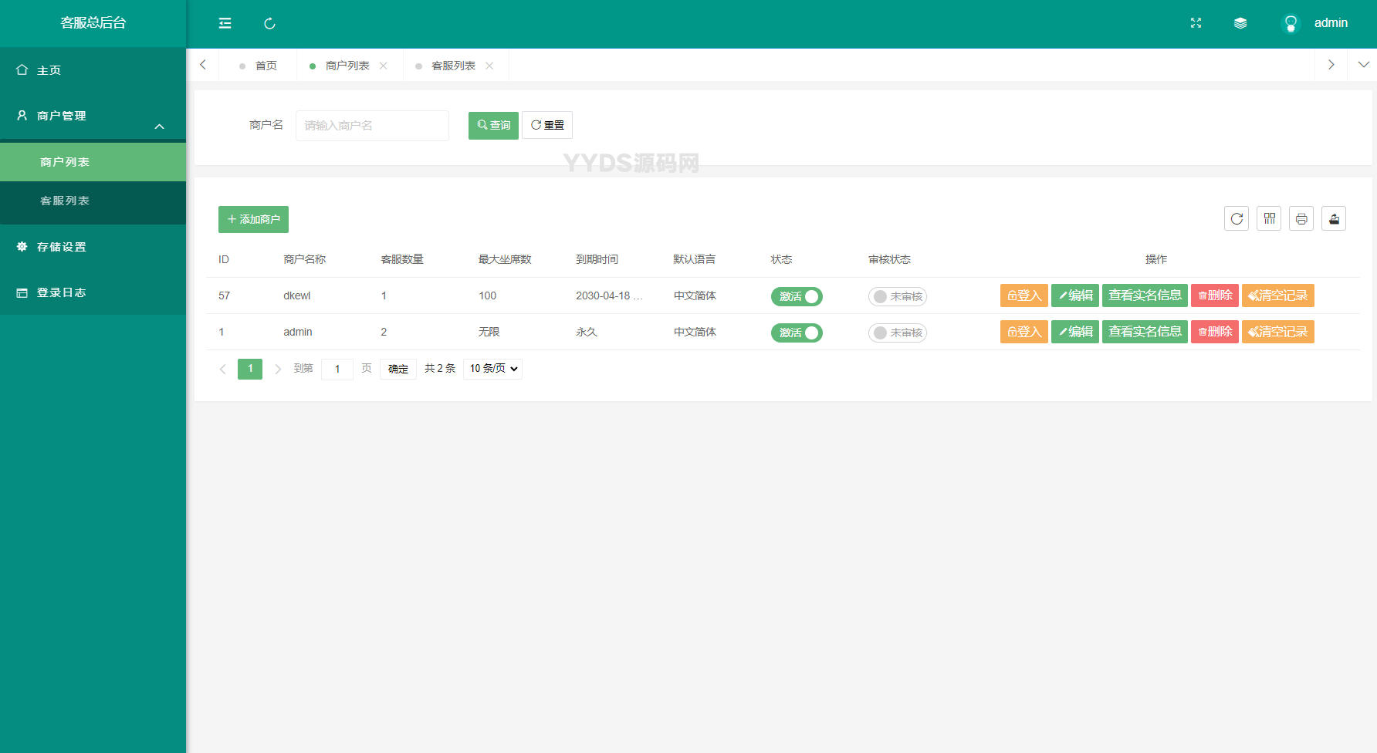
Task: Print the table with the printer icon
Action: pos(1301,219)
